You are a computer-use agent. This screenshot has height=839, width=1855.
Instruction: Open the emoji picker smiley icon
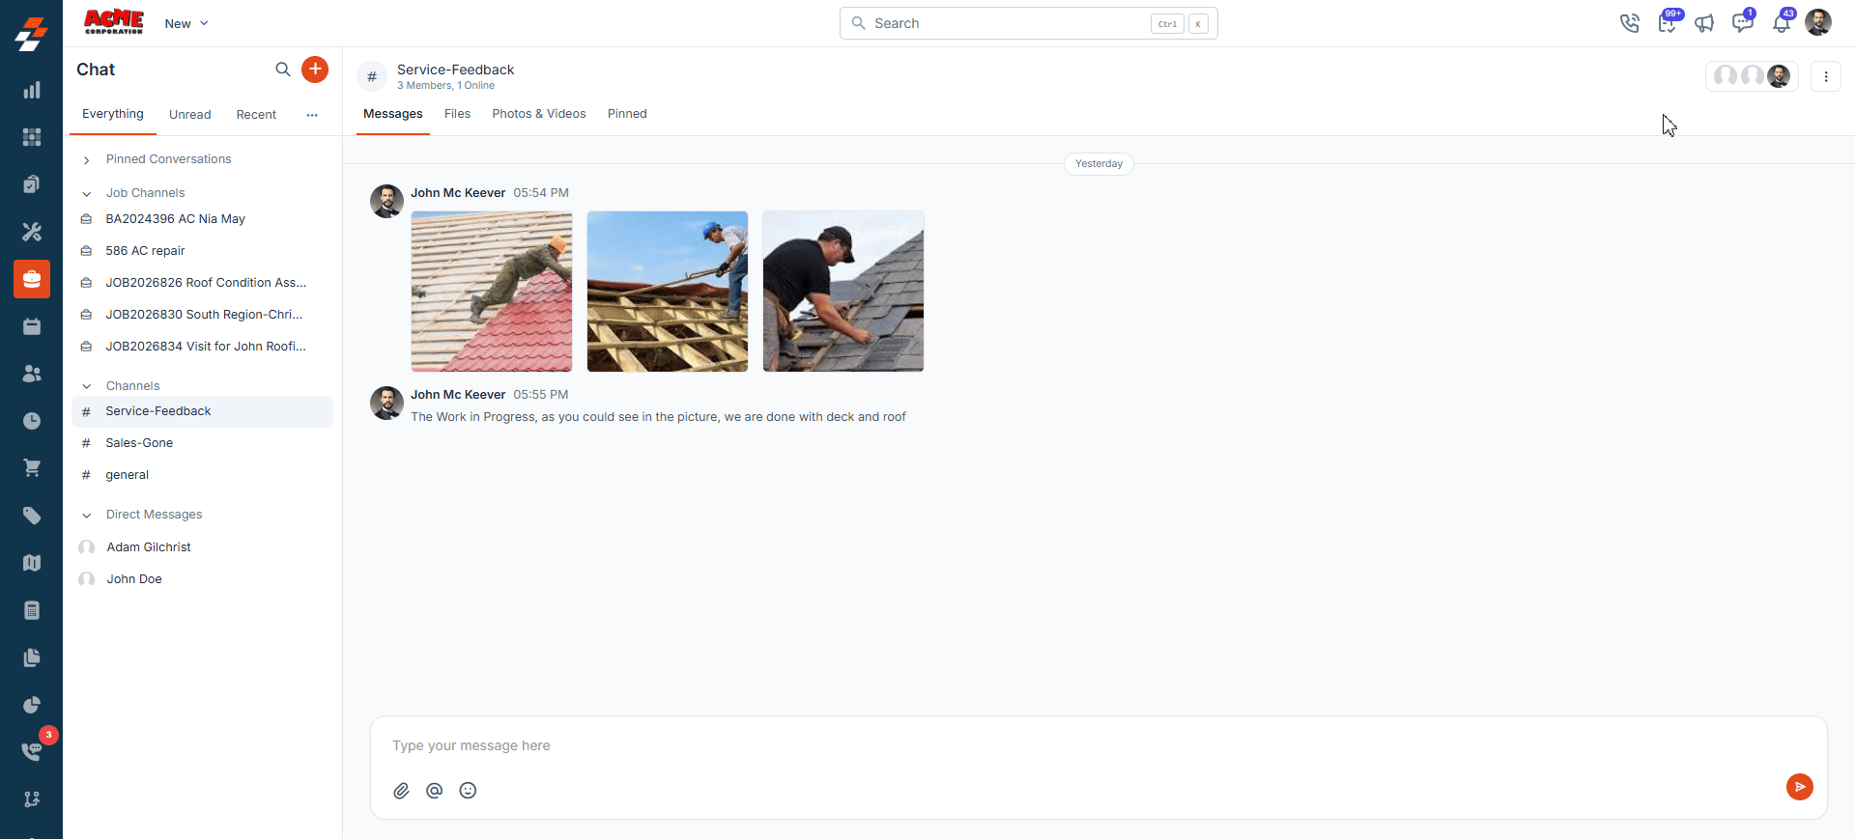click(468, 791)
